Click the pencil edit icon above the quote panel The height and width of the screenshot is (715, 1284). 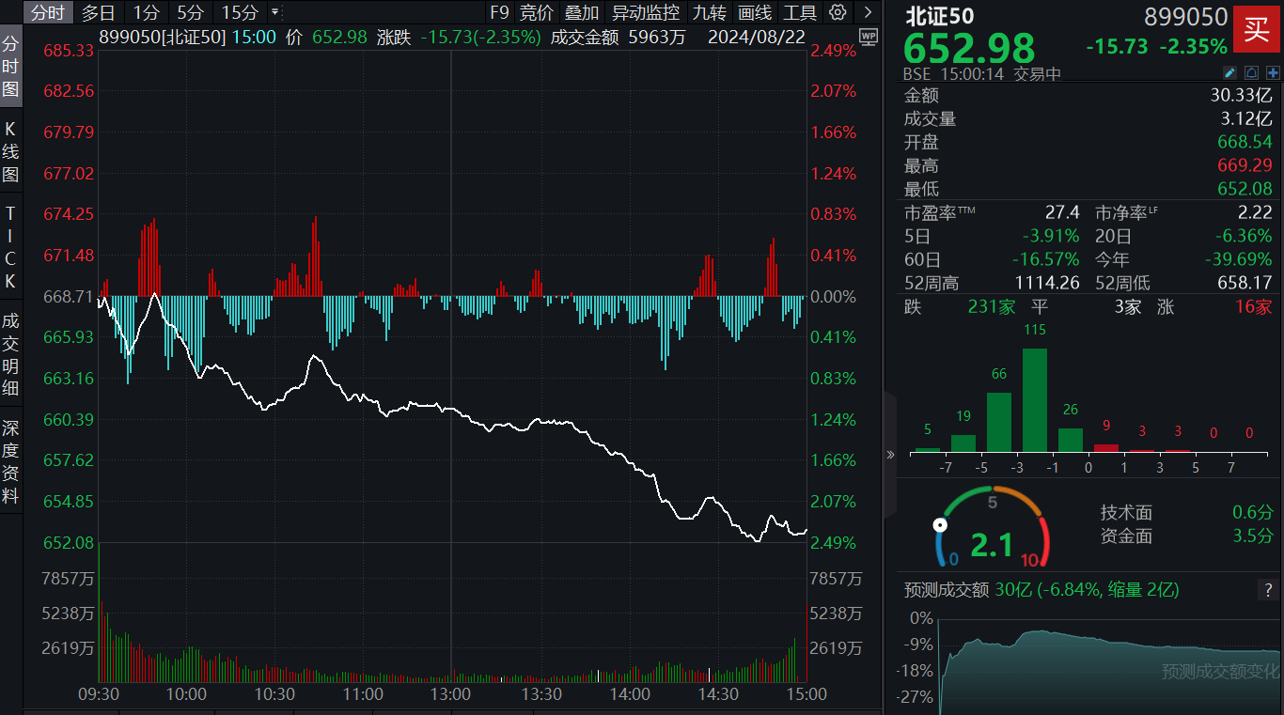coord(1229,72)
